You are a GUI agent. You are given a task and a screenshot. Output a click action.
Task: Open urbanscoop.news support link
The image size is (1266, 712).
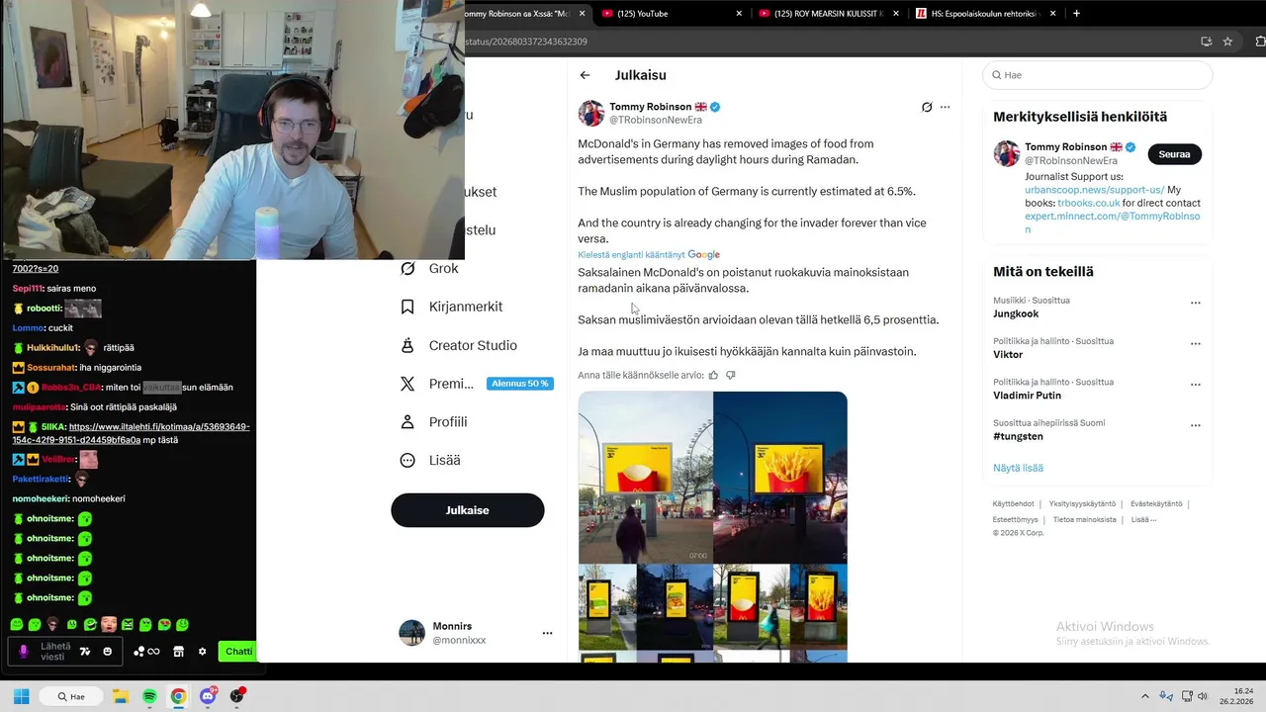click(1094, 190)
